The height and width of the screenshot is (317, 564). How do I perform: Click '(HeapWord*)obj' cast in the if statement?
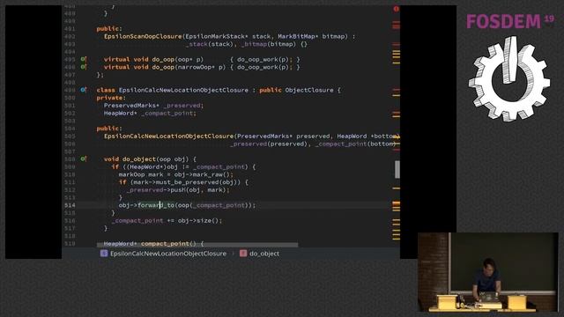pyautogui.click(x=152, y=167)
